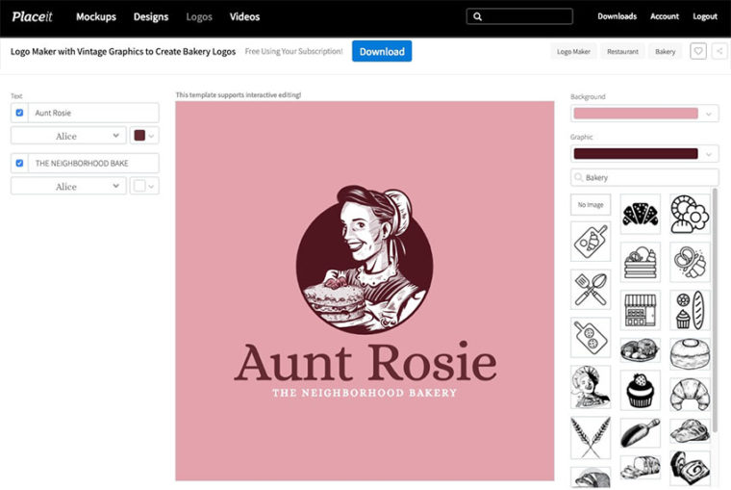Toggle the Aunt Rosie text checkbox
The height and width of the screenshot is (490, 731).
click(19, 113)
